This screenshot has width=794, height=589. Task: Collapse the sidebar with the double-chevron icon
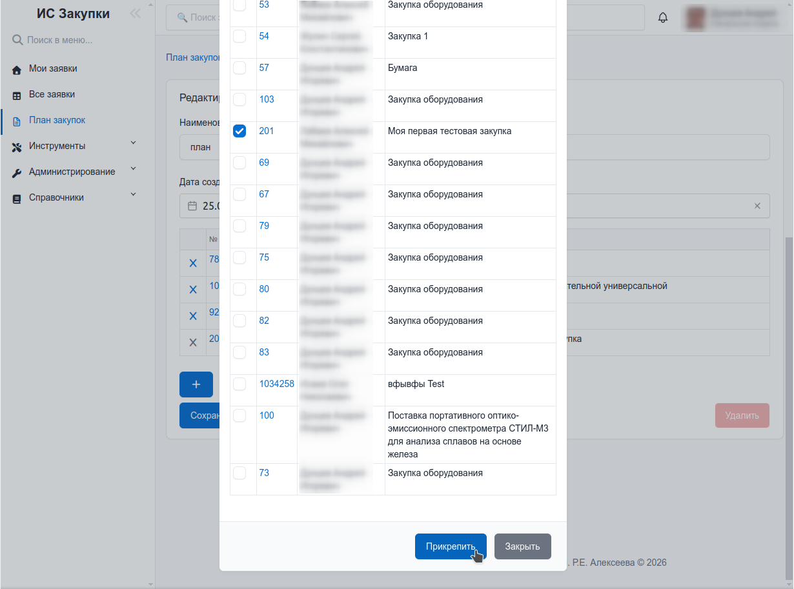135,14
